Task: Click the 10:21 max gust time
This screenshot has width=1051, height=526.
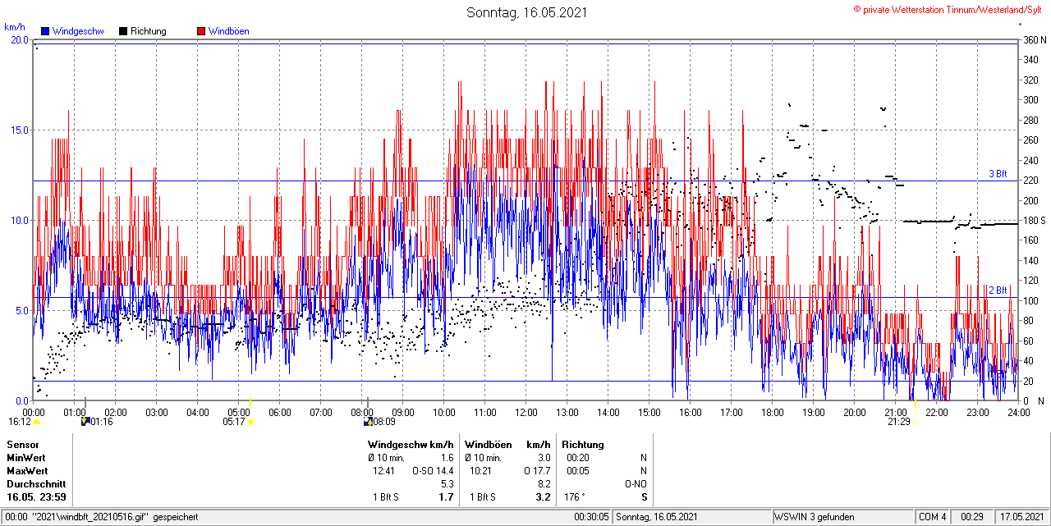Action: (481, 470)
